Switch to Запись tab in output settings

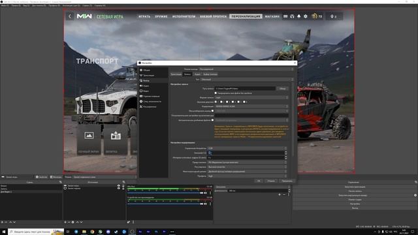point(187,74)
